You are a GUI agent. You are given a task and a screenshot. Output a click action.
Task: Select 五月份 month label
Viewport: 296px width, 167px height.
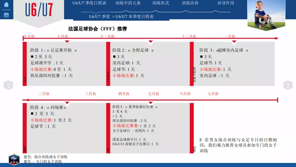(154, 94)
